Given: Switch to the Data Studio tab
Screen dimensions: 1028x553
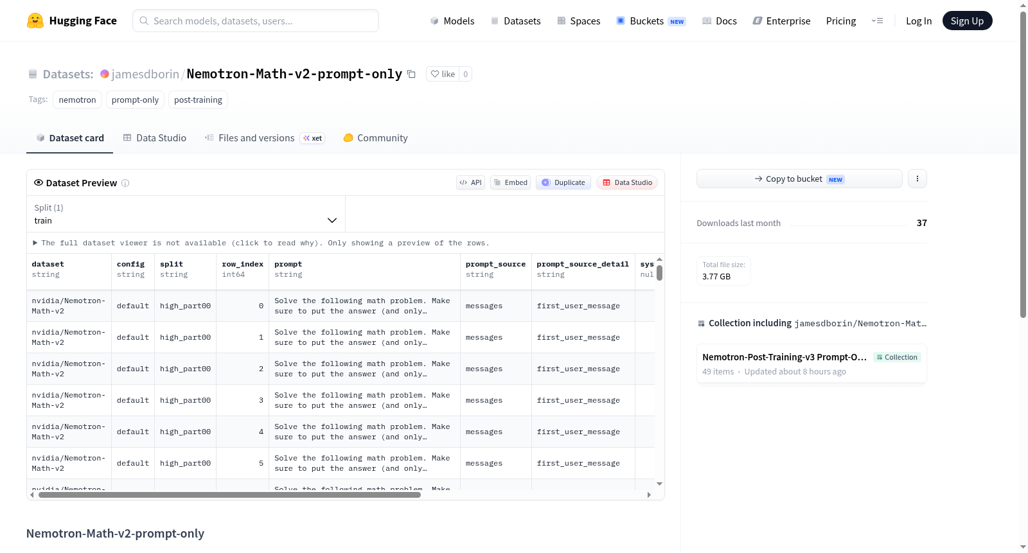Looking at the screenshot, I should (x=155, y=138).
